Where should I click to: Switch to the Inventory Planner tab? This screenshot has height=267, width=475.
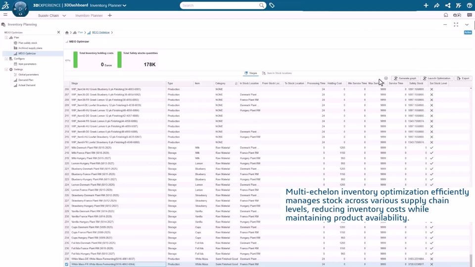coord(89,15)
